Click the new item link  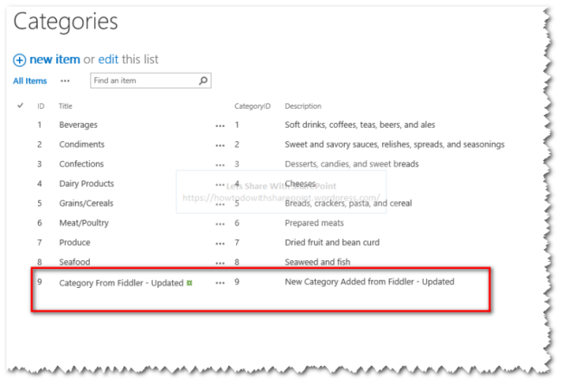click(x=54, y=60)
